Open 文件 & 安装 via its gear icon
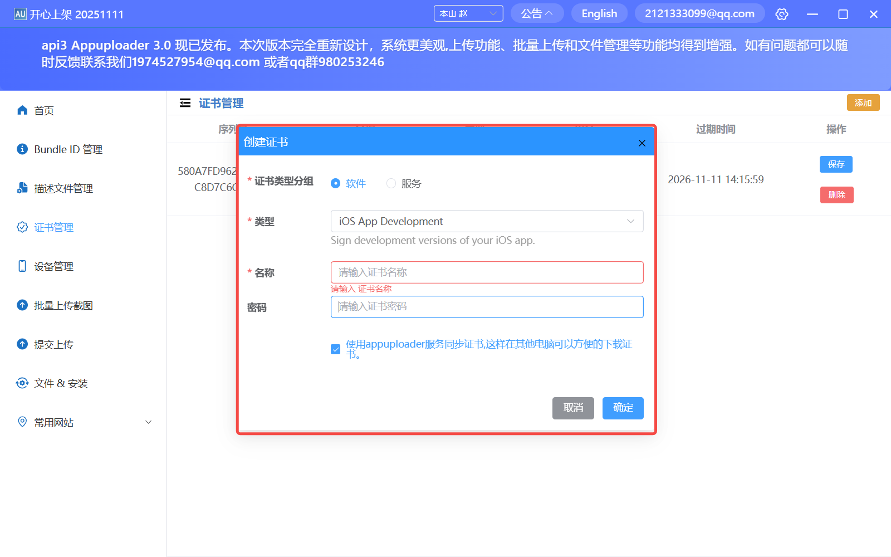This screenshot has height=557, width=891. tap(22, 383)
